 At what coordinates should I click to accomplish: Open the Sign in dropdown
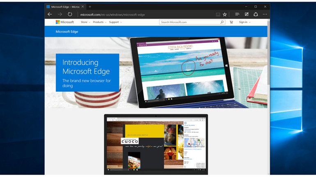245,22
